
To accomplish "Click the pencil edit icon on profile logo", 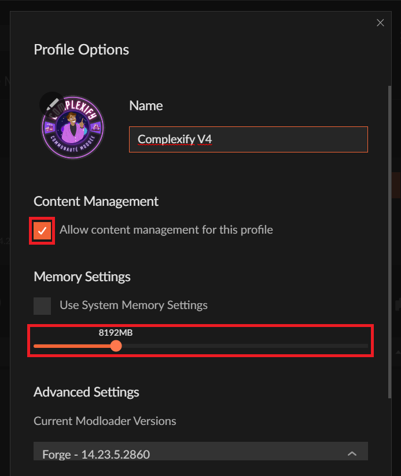I will coord(52,103).
